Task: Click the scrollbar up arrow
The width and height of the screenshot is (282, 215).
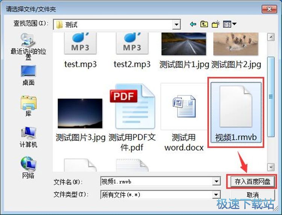Action: click(x=271, y=37)
